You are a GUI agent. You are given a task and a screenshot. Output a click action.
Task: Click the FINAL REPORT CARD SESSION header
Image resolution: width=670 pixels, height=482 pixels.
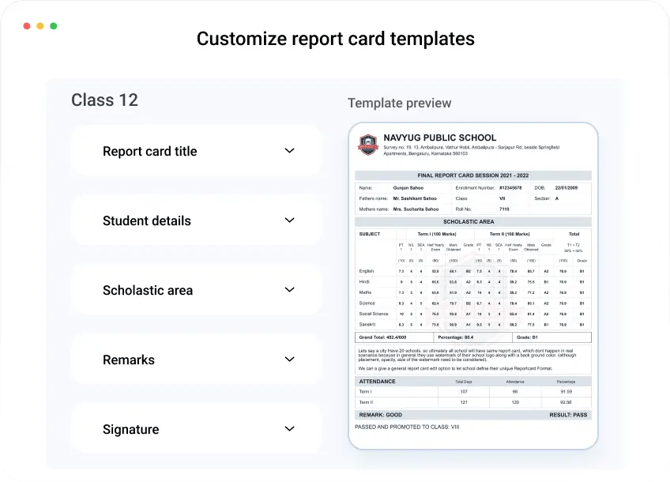click(x=472, y=175)
